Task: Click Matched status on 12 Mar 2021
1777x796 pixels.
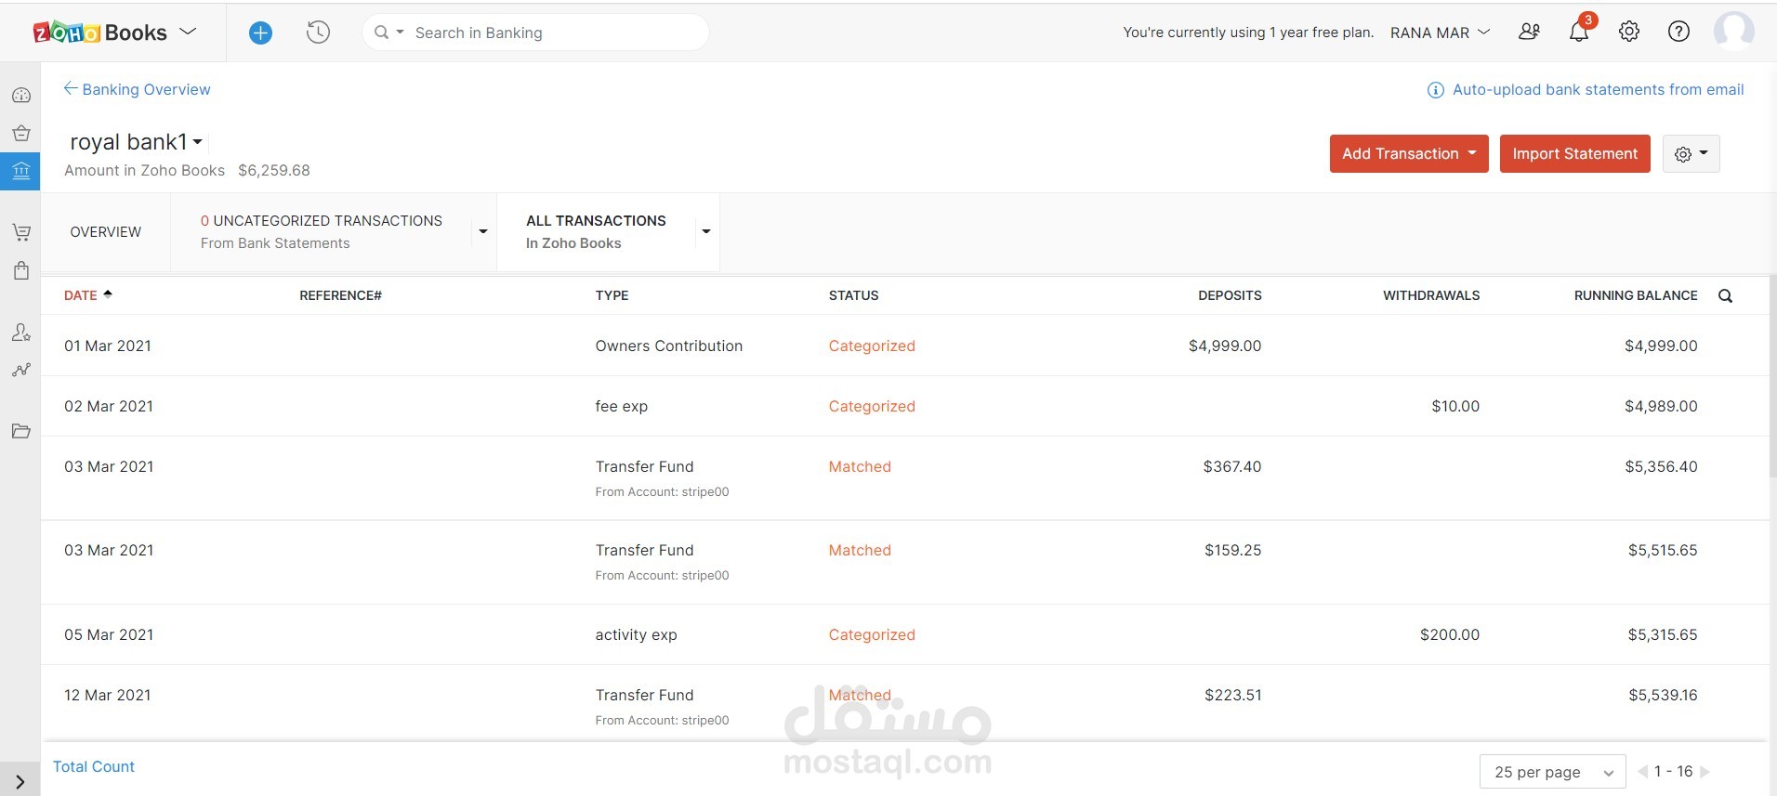Action: point(860,695)
